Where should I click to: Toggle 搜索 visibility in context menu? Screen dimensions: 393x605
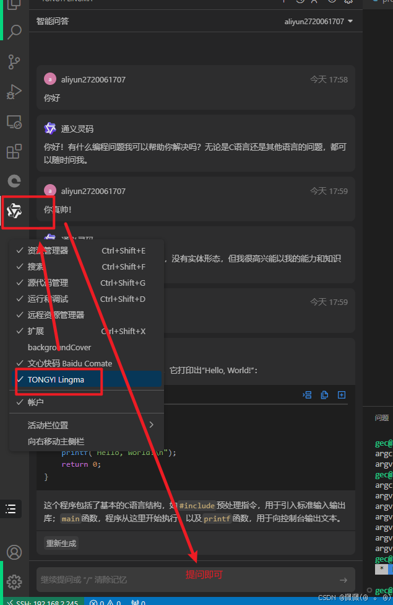pyautogui.click(x=86, y=267)
